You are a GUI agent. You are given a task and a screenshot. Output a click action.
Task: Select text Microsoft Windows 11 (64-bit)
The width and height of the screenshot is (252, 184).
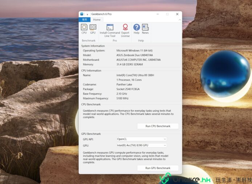tap(134, 51)
